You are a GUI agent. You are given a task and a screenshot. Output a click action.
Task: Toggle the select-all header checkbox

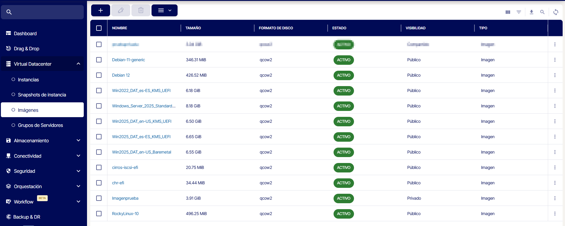[99, 28]
